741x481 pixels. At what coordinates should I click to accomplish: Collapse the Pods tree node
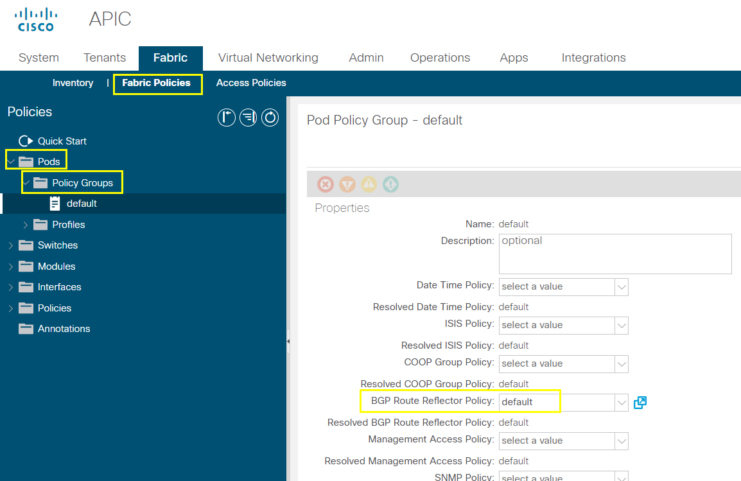click(11, 162)
